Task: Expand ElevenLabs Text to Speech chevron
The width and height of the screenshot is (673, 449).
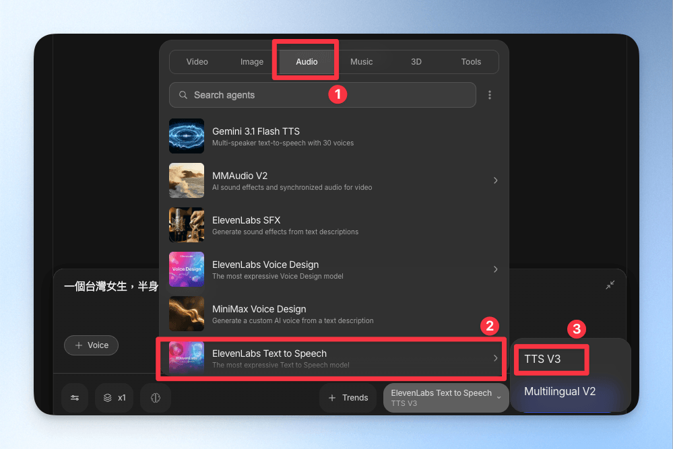Action: 495,357
